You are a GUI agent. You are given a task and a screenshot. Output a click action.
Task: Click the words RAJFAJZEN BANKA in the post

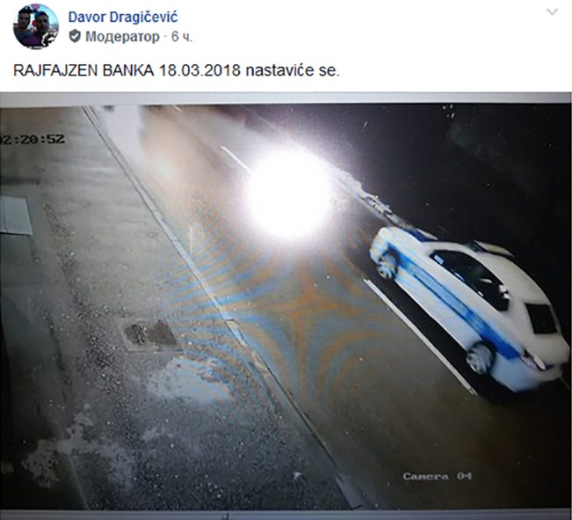point(83,70)
